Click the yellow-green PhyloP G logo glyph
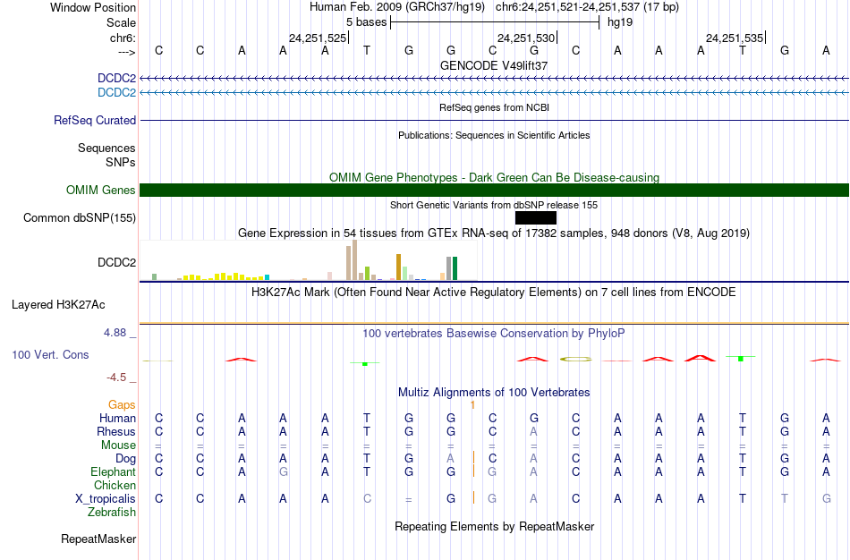The height and width of the screenshot is (560, 850). pos(575,359)
